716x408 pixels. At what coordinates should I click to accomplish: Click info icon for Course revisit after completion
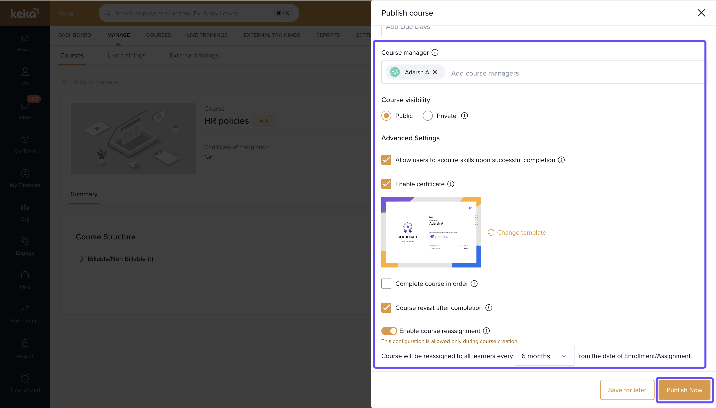click(488, 308)
